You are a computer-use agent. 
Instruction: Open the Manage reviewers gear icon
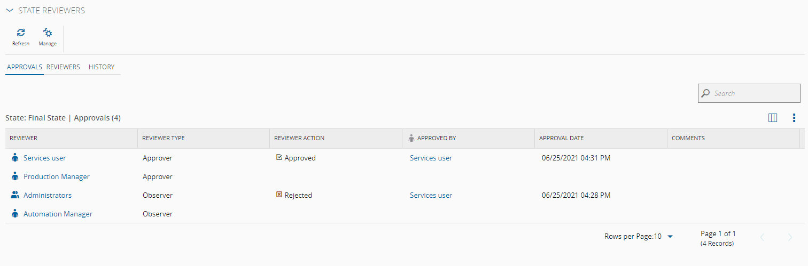[48, 33]
